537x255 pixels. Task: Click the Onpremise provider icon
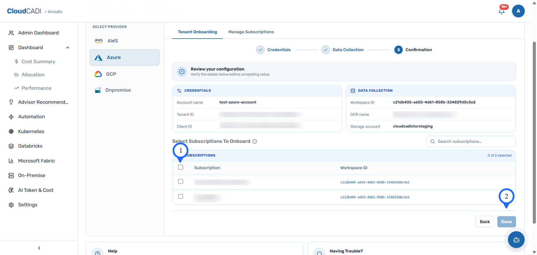98,90
